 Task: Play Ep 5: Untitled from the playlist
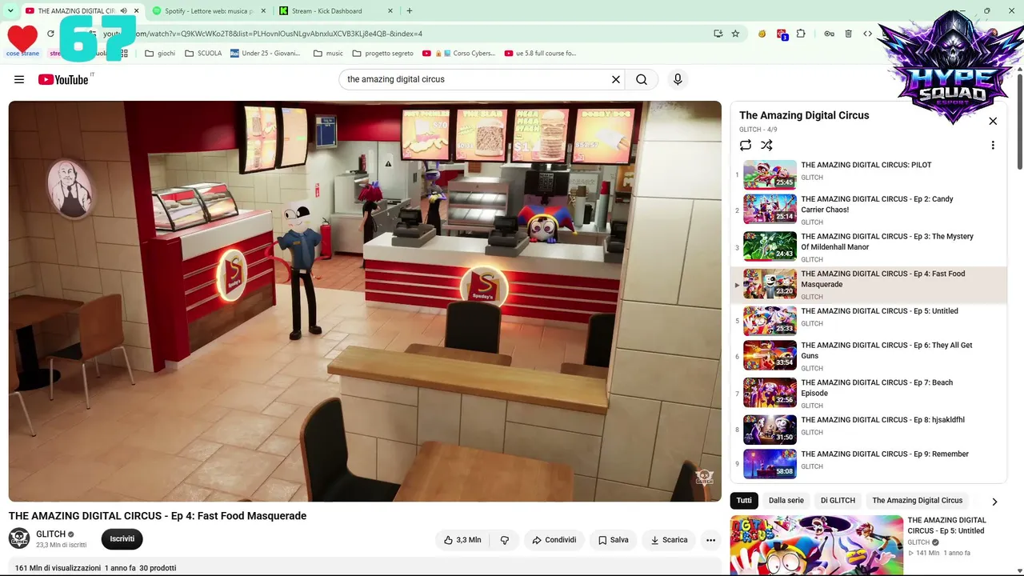[x=868, y=321]
